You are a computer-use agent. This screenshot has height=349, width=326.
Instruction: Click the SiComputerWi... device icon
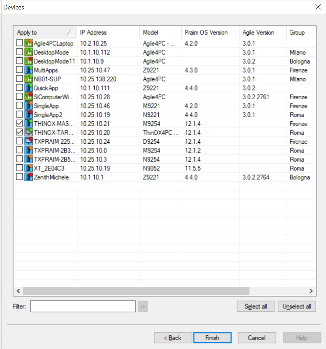click(29, 97)
